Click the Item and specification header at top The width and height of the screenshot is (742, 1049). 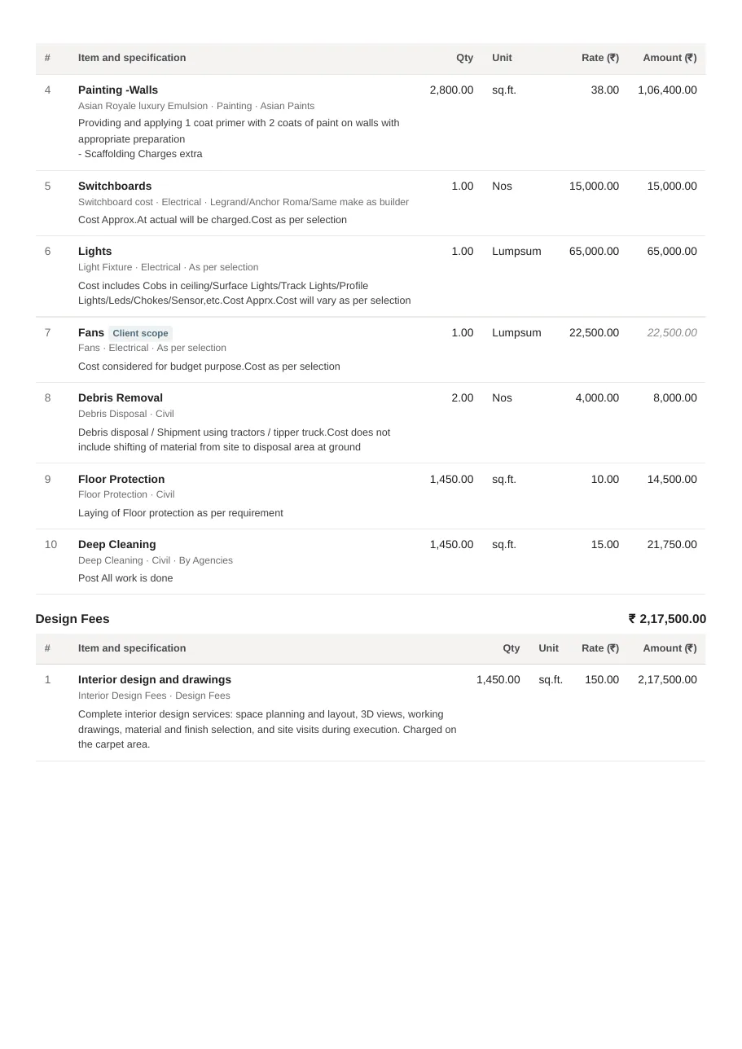[132, 58]
